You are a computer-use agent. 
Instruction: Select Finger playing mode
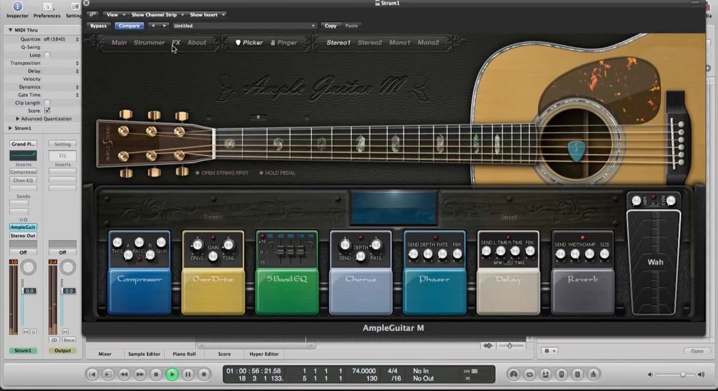tap(283, 42)
